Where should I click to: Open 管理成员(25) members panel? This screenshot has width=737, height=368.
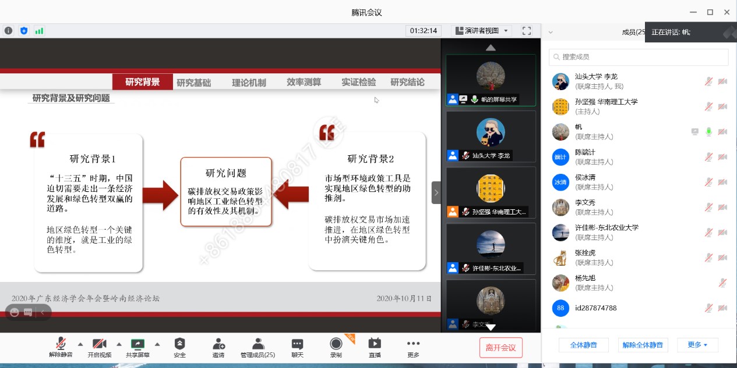tap(258, 344)
